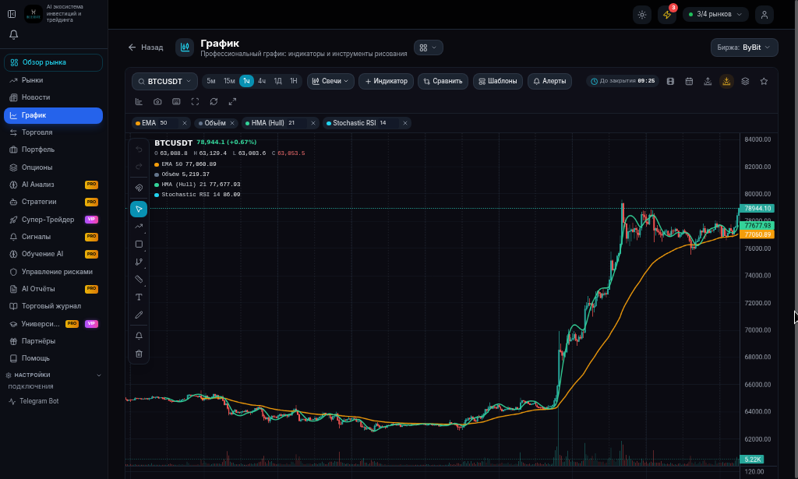Toggle the light/dark theme sun icon
Screen dimensions: 798x479
(642, 15)
